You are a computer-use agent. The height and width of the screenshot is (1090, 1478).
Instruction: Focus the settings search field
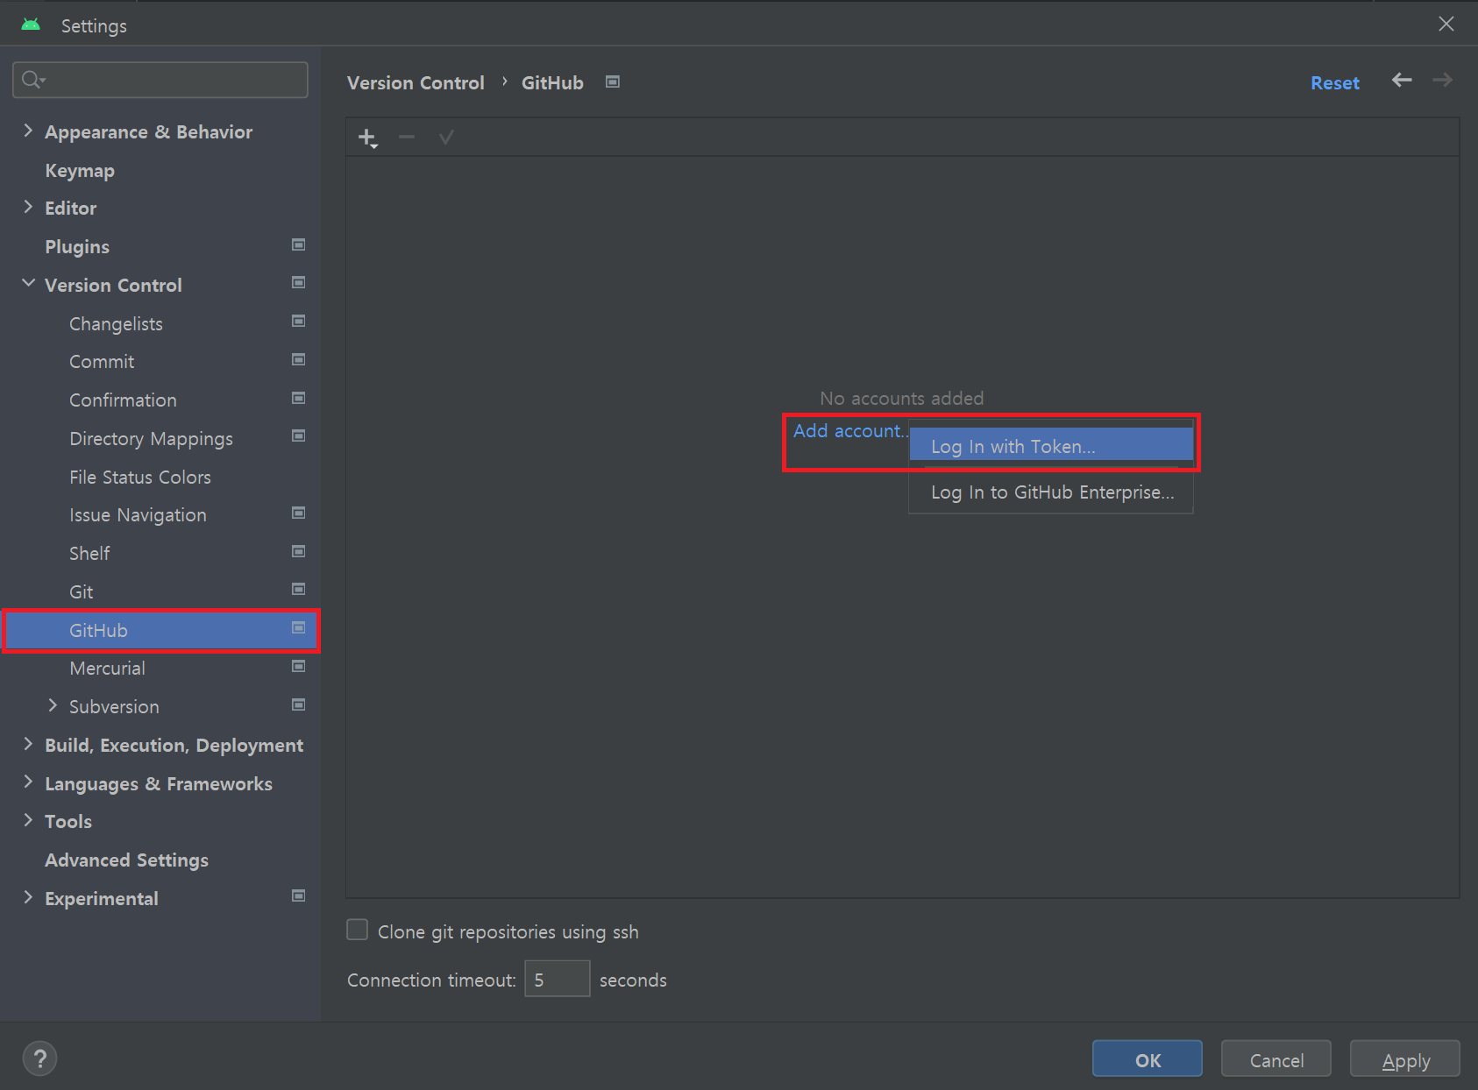coord(160,80)
